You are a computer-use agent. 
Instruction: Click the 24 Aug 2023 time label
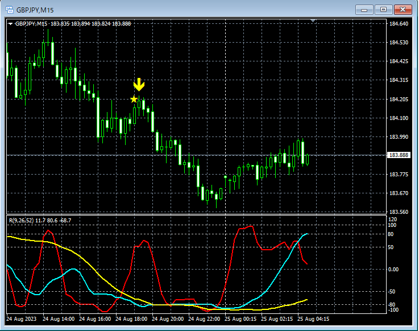click(x=22, y=318)
